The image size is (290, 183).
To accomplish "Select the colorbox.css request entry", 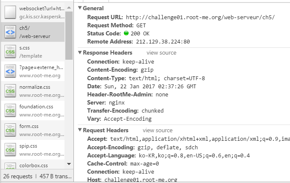I will 33,165.
